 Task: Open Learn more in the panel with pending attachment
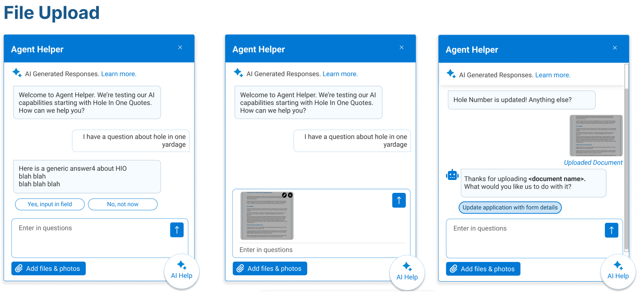pyautogui.click(x=340, y=74)
